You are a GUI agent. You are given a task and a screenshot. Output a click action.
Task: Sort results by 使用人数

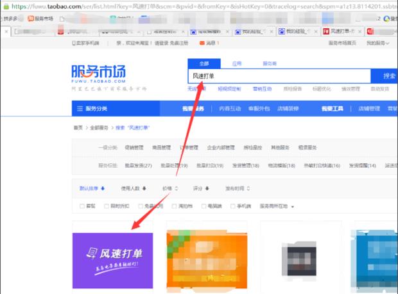pos(134,188)
